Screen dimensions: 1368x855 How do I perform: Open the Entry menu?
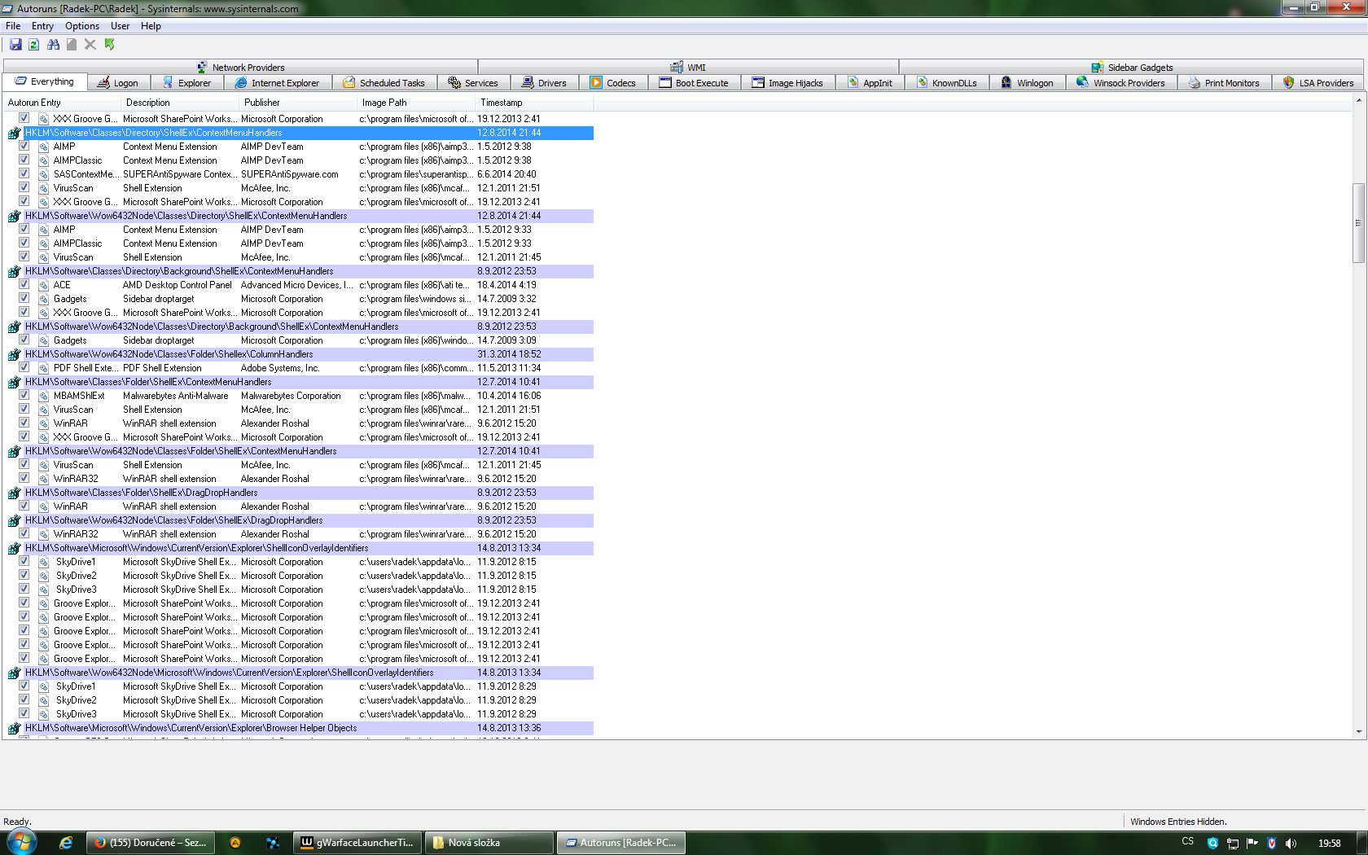(x=42, y=26)
